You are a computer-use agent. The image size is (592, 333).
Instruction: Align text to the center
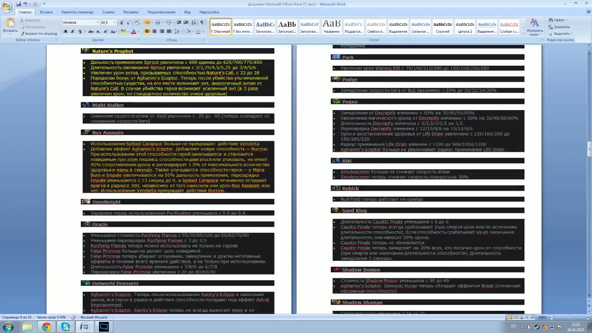click(x=154, y=31)
